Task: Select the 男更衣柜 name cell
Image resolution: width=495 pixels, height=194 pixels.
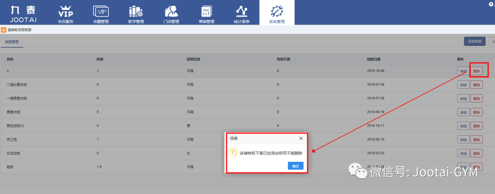Action: [x=13, y=112]
